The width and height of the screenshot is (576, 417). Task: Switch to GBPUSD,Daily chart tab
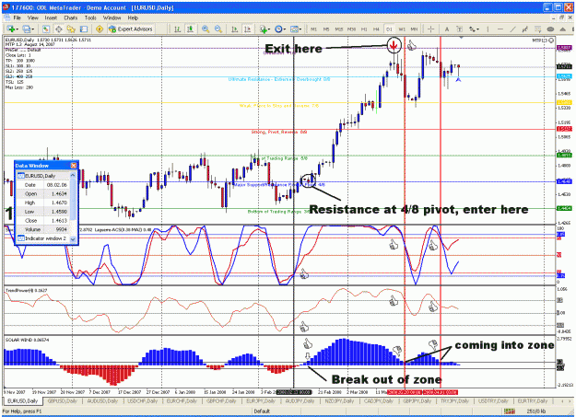[x=63, y=401]
